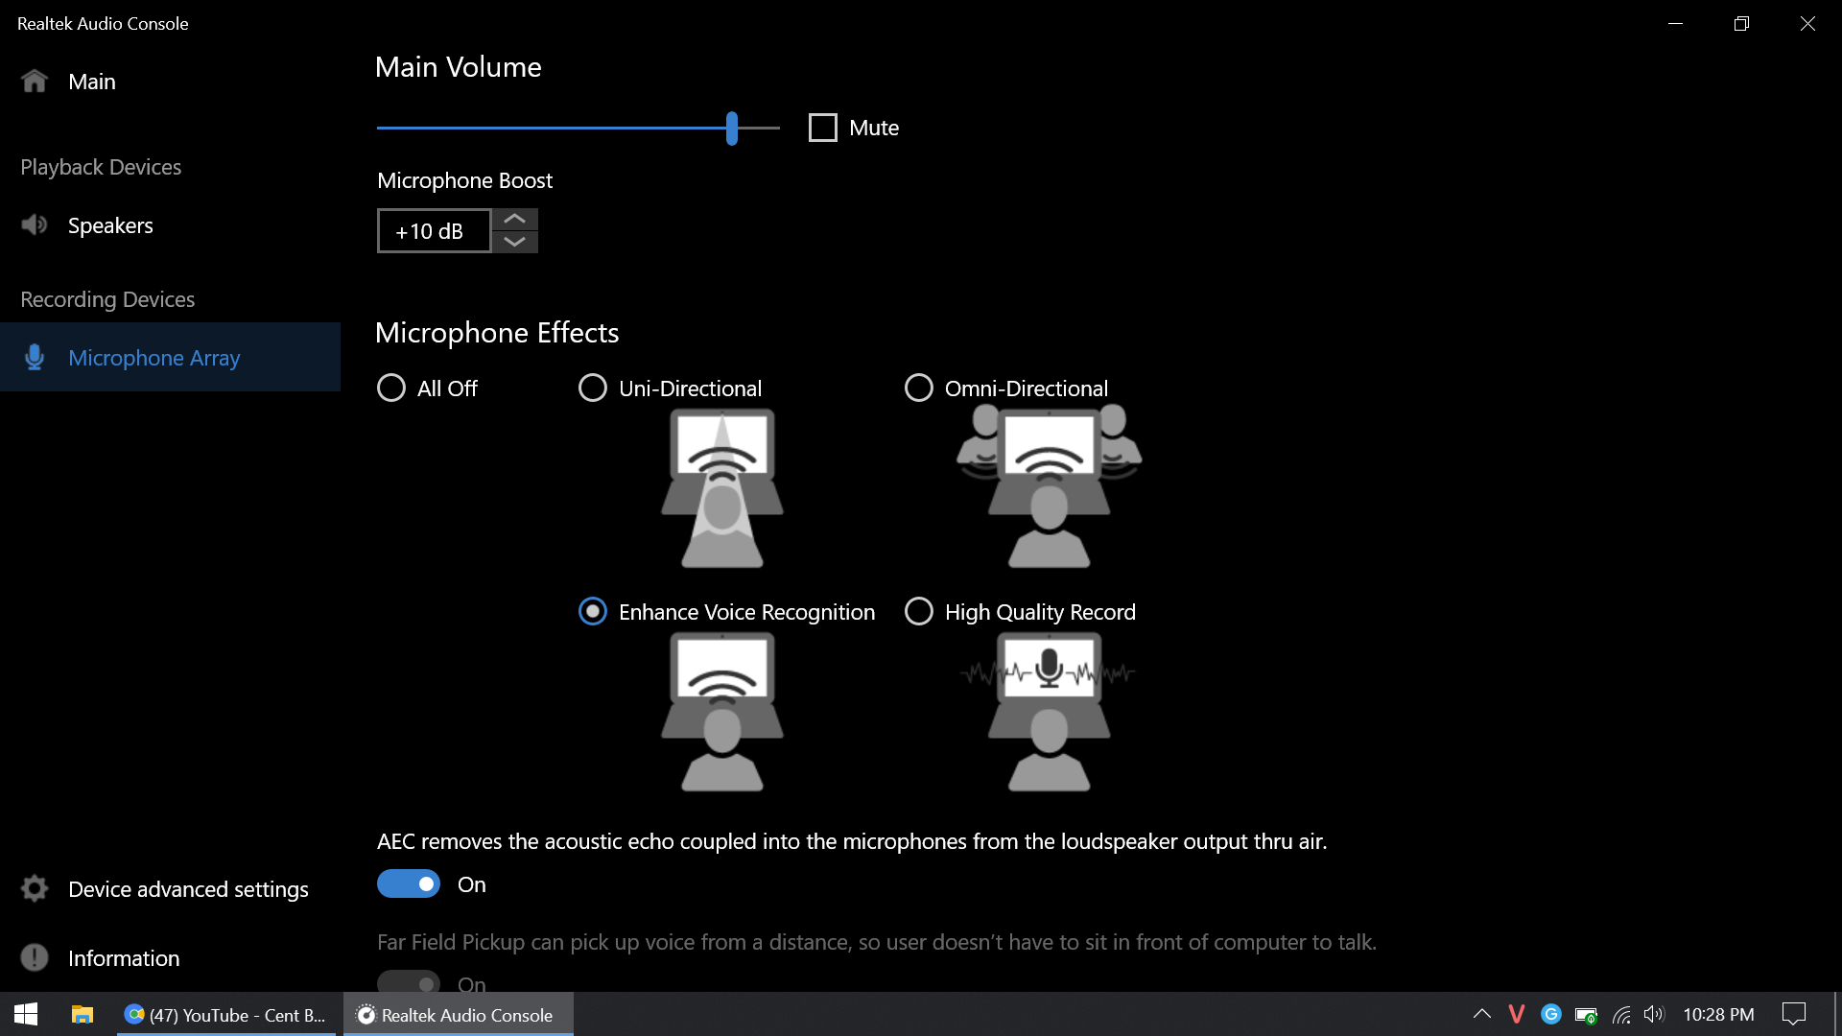Click the Enhance Voice Recognition laptop illustration
This screenshot has width=1842, height=1036.
721,710
